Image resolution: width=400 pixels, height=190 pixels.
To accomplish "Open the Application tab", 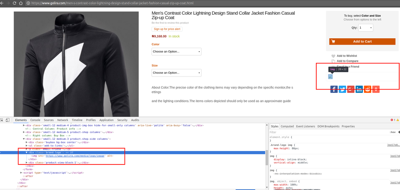I will click(107, 120).
